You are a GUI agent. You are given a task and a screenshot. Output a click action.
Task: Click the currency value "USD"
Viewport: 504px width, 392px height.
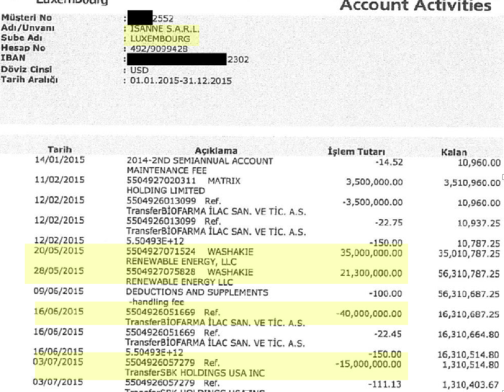click(x=139, y=70)
